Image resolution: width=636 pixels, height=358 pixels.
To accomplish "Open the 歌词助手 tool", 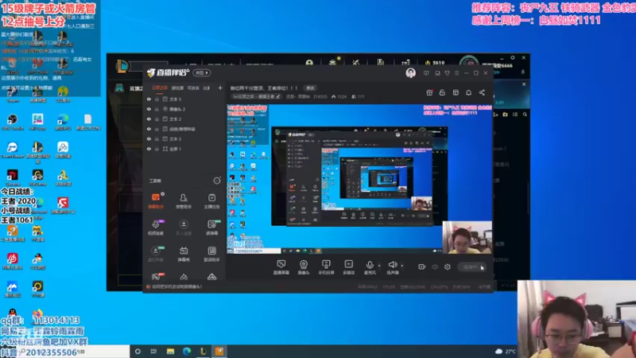I will point(211,254).
